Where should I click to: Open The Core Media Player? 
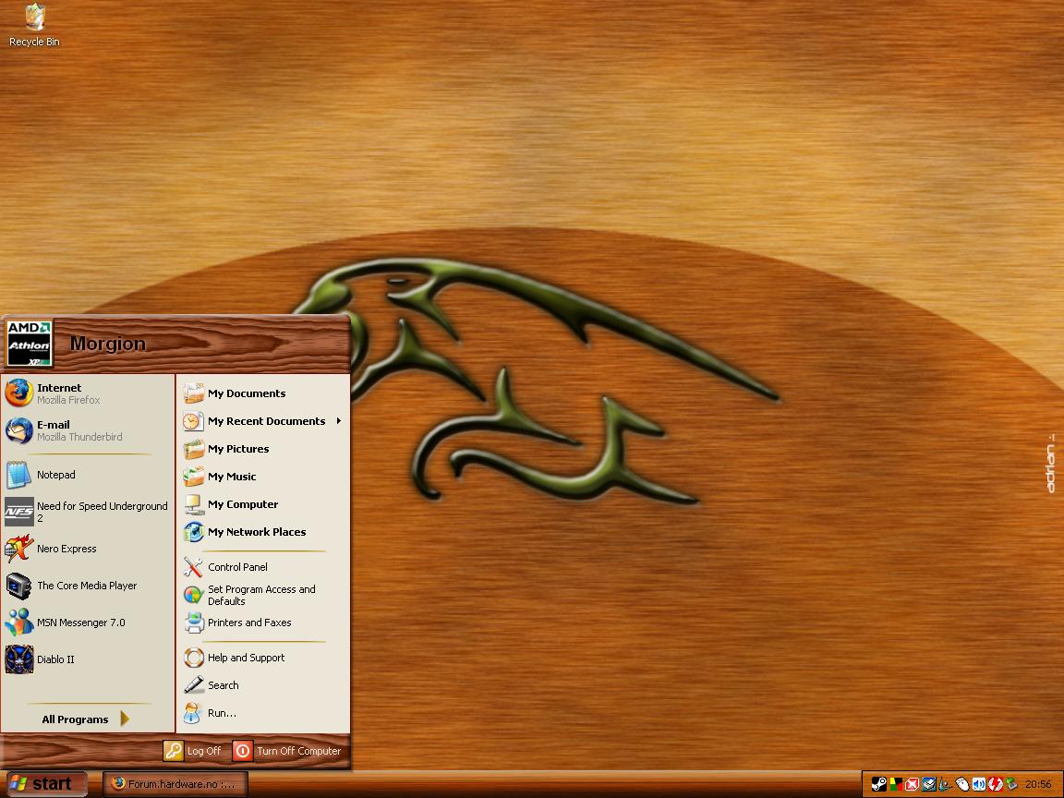pyautogui.click(x=88, y=586)
